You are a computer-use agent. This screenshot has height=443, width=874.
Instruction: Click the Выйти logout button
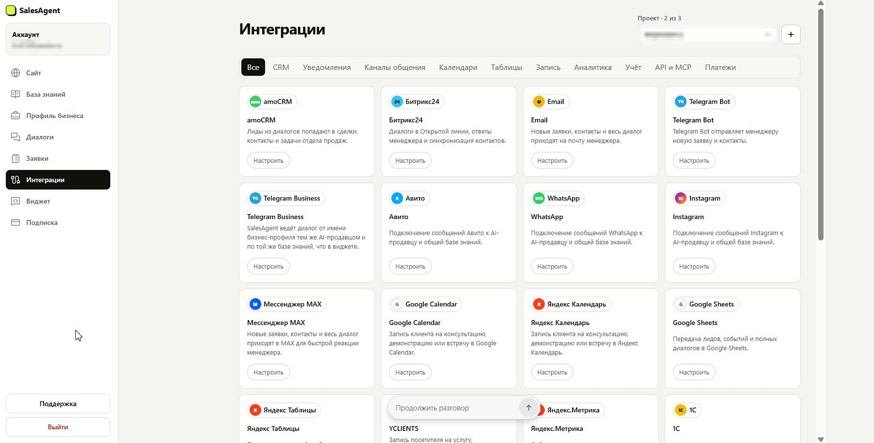[x=58, y=427]
